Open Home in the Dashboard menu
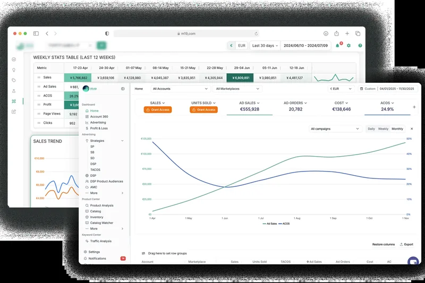Screen dimensions: 425x283 click(94, 111)
